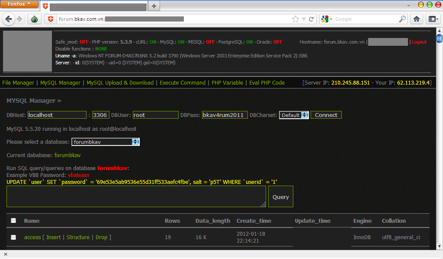
Task: Click the Connect button
Action: click(326, 115)
